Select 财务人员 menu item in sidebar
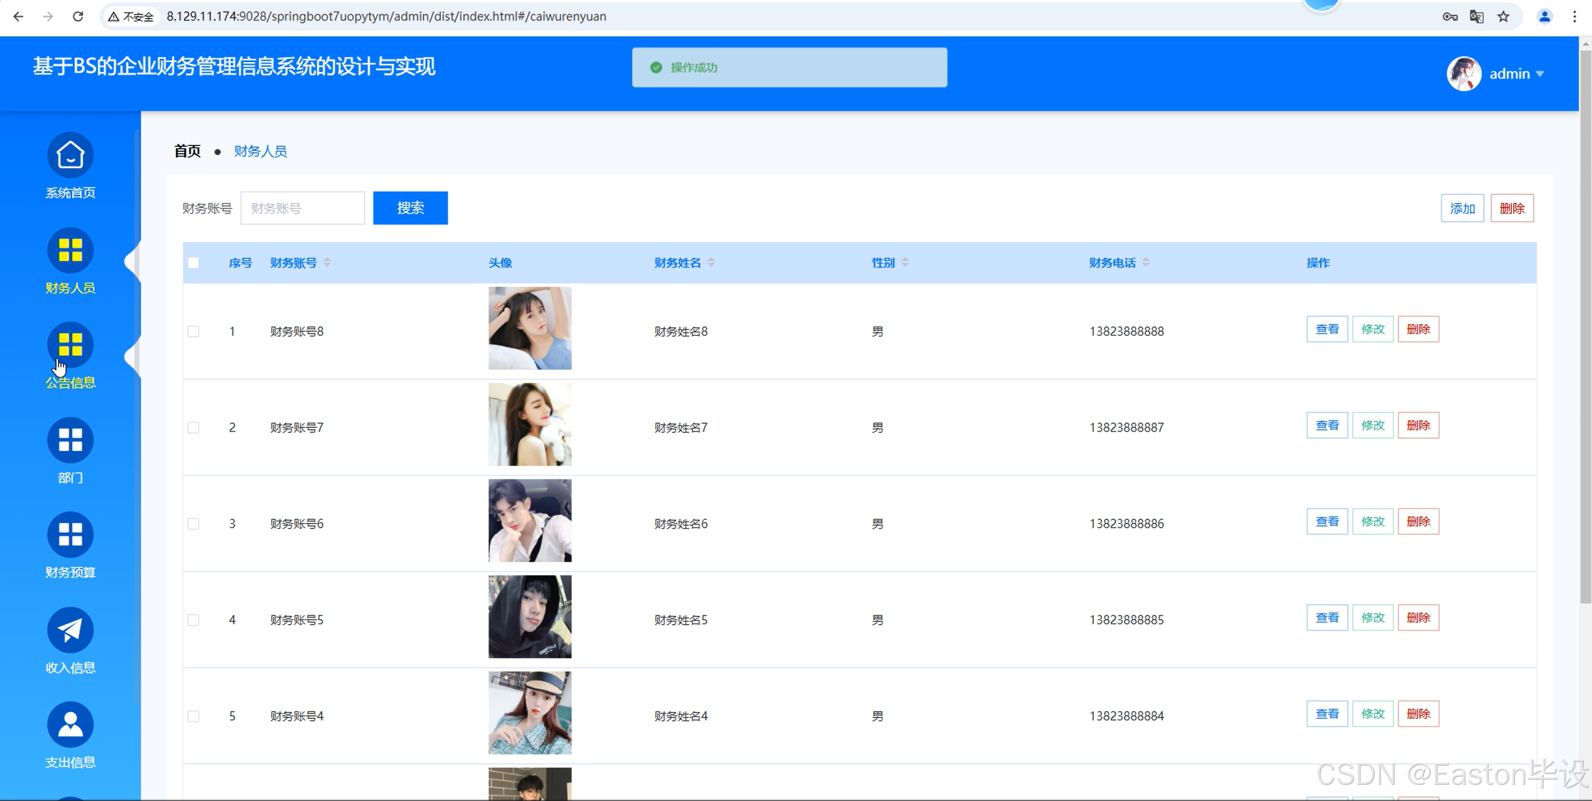 (70, 250)
